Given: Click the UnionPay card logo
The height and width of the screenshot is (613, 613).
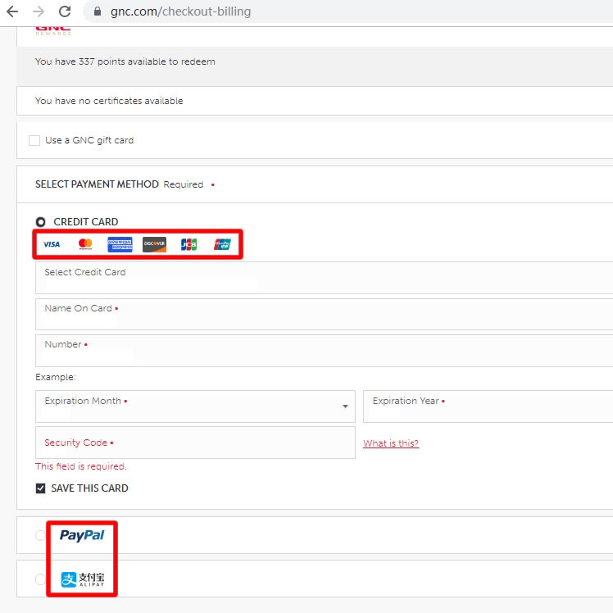Looking at the screenshot, I should [x=222, y=244].
